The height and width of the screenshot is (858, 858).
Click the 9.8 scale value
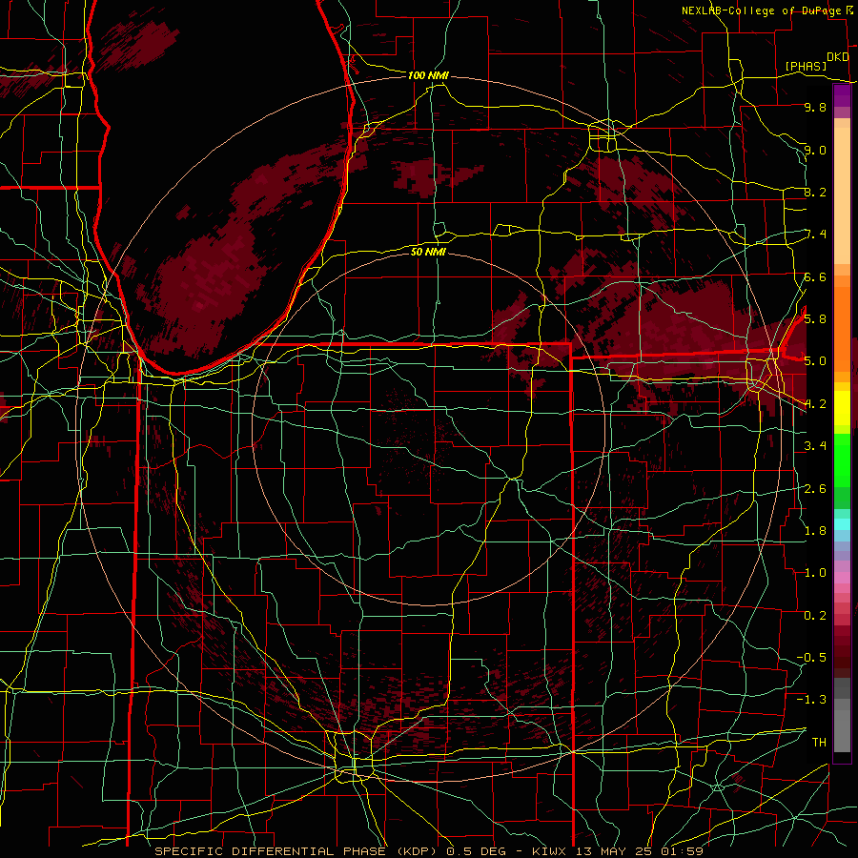pyautogui.click(x=815, y=108)
